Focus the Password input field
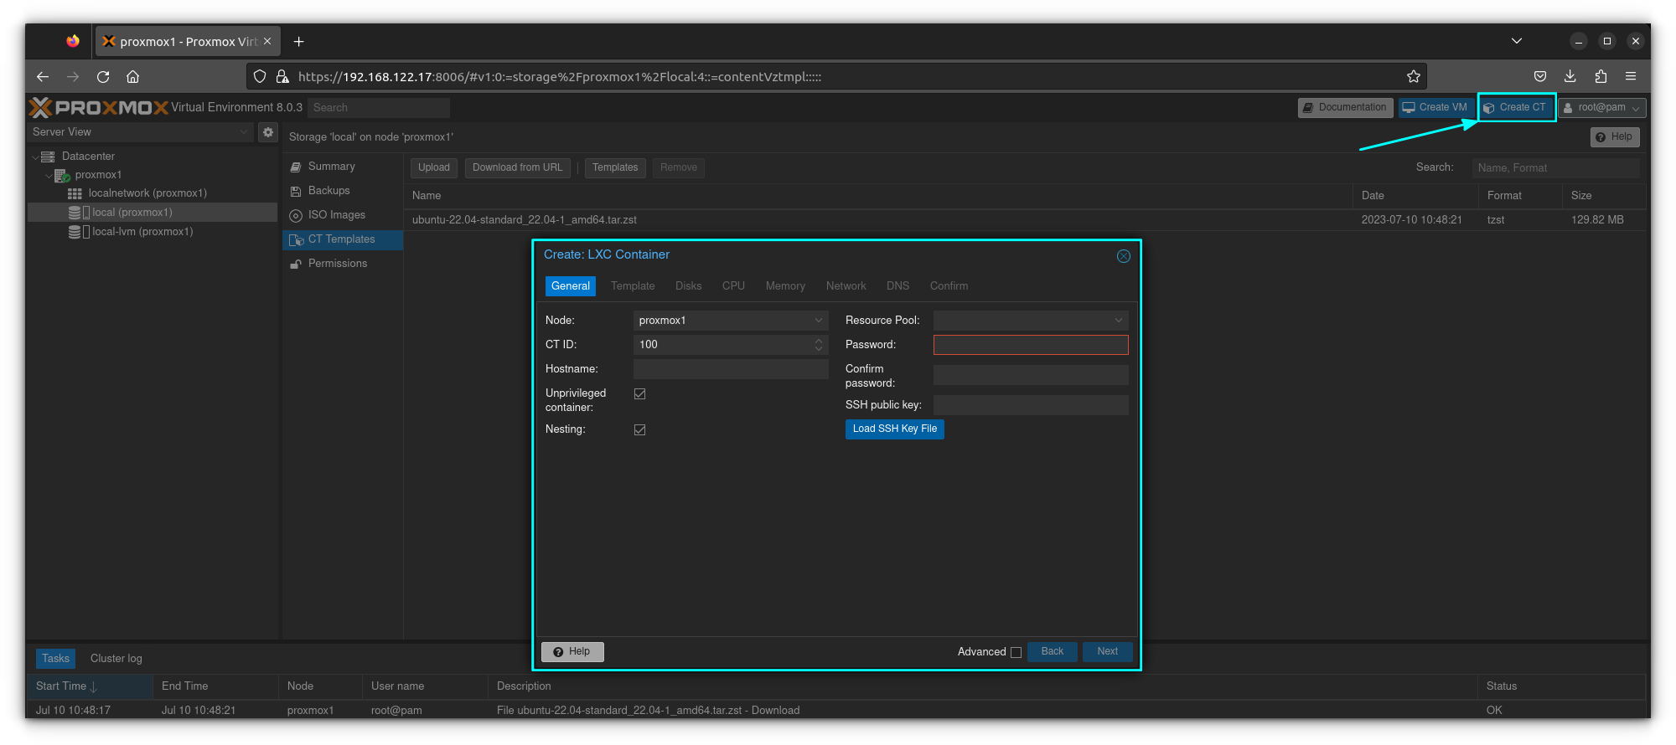This screenshot has height=745, width=1676. coord(1031,345)
